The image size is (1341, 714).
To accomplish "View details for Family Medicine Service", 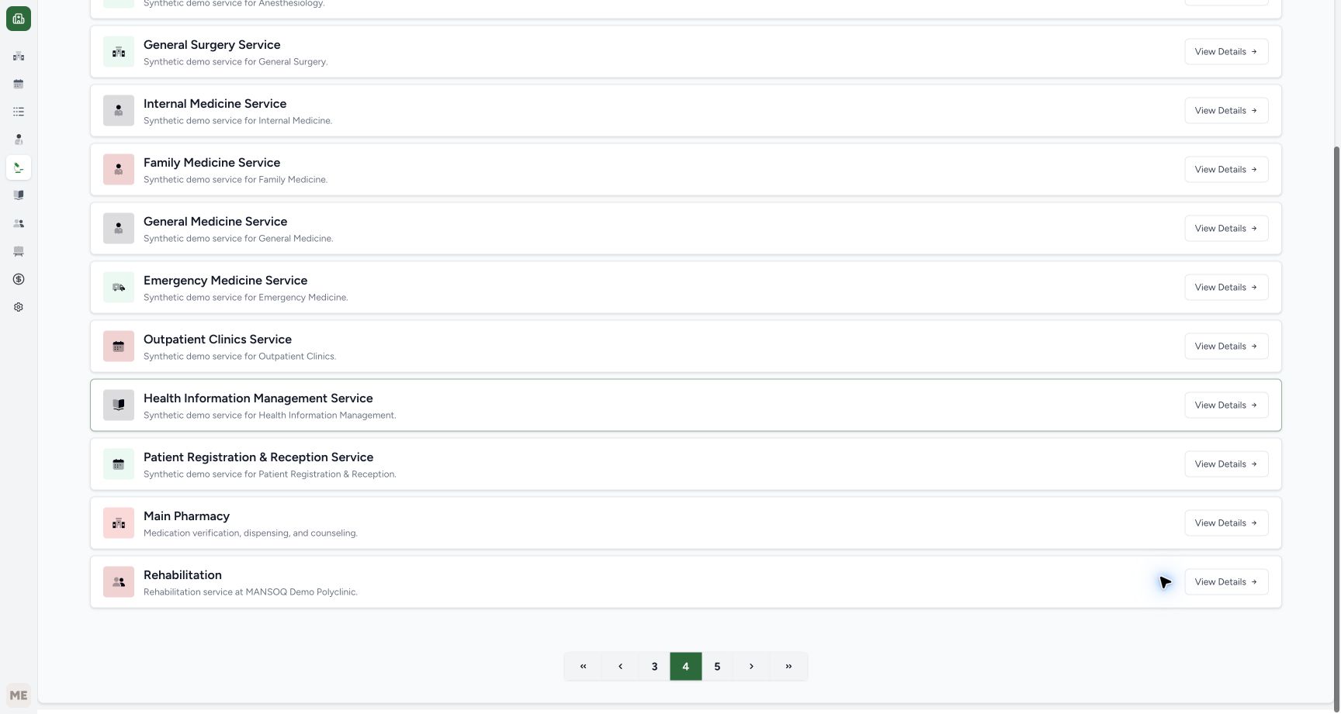I will pos(1226,170).
